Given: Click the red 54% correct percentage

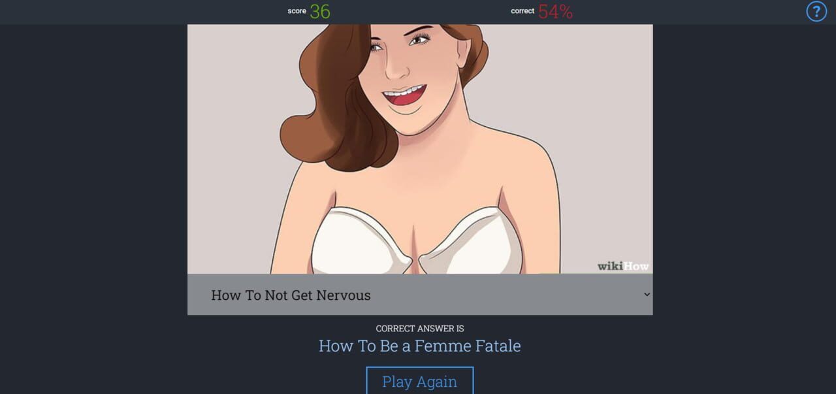Looking at the screenshot, I should point(555,11).
